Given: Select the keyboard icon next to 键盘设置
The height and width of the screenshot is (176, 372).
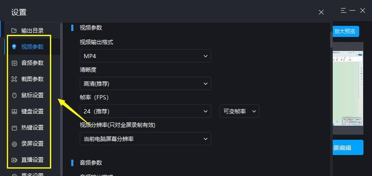Looking at the screenshot, I should click(14, 111).
